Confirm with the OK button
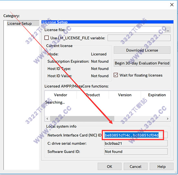Viewport: 178px width, 175px height. pyautogui.click(x=109, y=167)
